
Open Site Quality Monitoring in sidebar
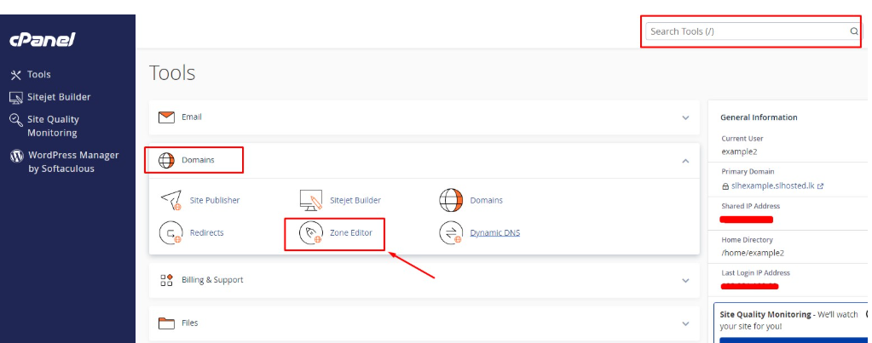coord(52,126)
